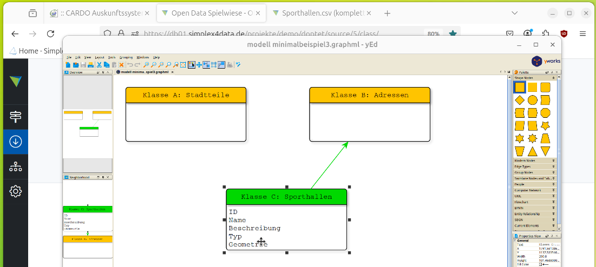Click the Open file icon in yEd toolbar
The height and width of the screenshot is (267, 596).
(x=76, y=65)
